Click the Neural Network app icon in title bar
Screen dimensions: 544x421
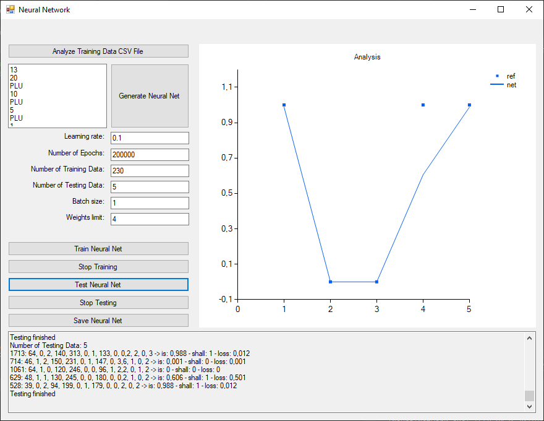(10, 9)
